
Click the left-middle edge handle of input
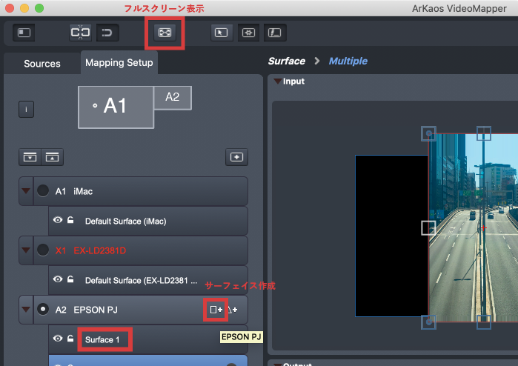428,228
